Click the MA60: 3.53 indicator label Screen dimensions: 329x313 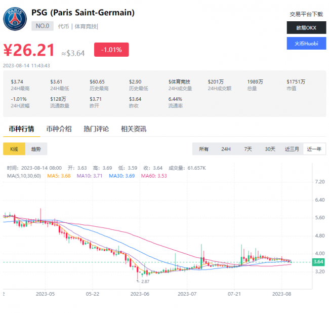pos(154,176)
